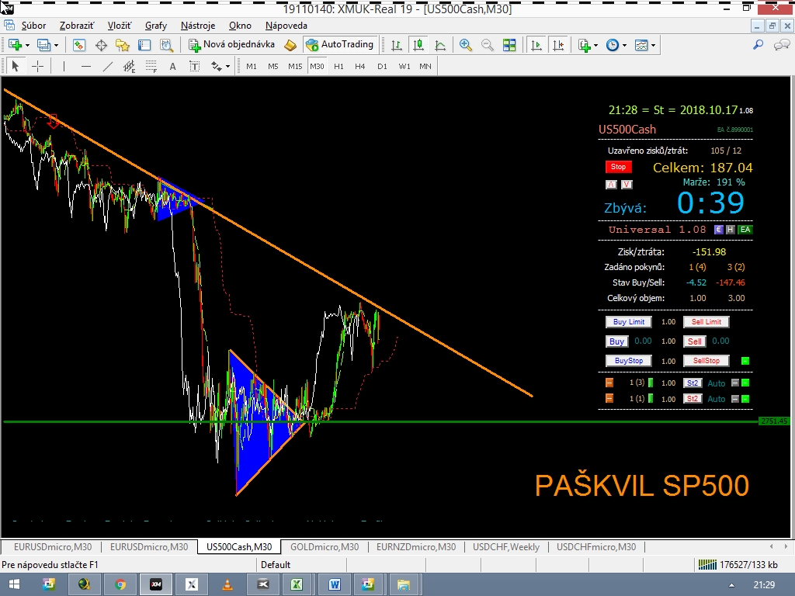
Task: Switch to line chart display
Action: [x=440, y=45]
